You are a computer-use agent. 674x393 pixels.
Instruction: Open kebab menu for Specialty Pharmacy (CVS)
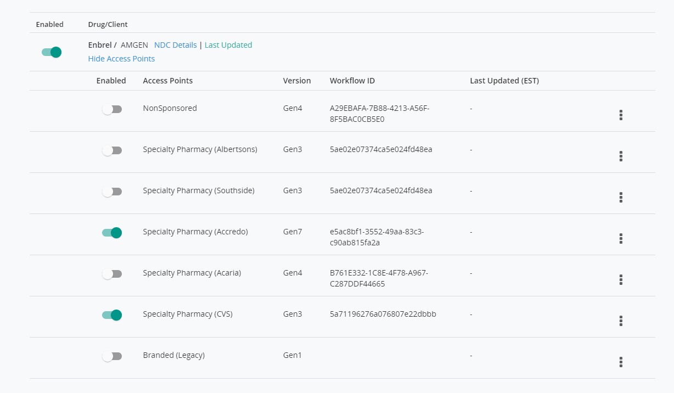[x=621, y=321]
